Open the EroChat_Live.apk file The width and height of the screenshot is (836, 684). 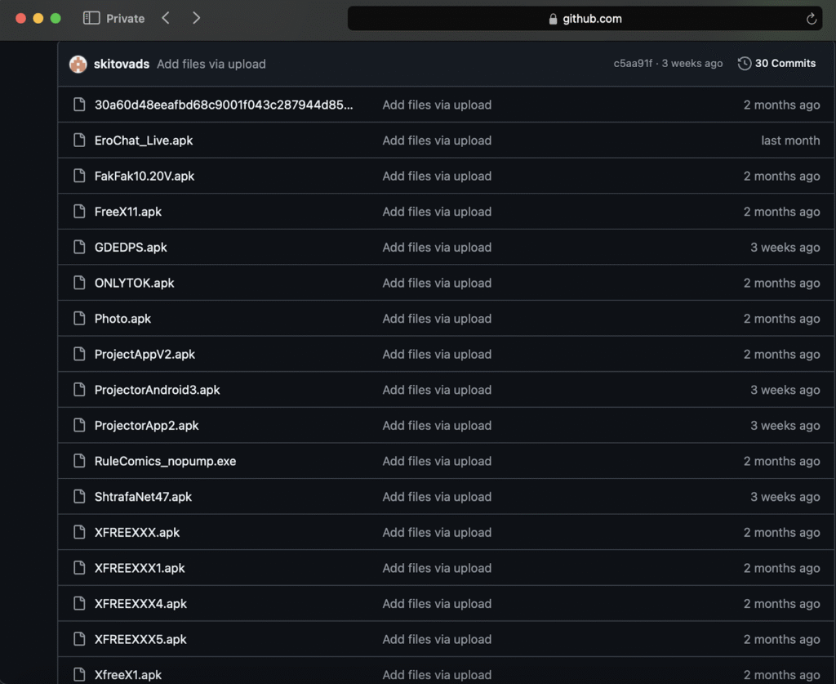coord(144,141)
